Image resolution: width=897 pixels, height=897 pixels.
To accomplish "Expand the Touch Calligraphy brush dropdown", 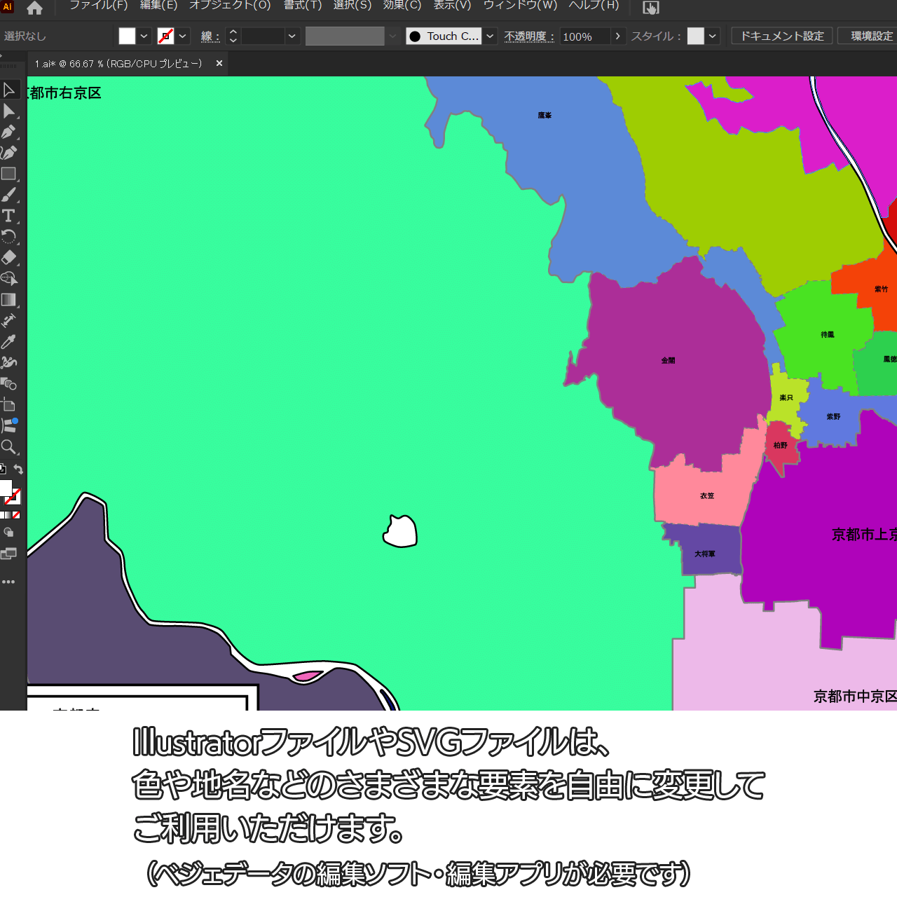I will click(490, 36).
